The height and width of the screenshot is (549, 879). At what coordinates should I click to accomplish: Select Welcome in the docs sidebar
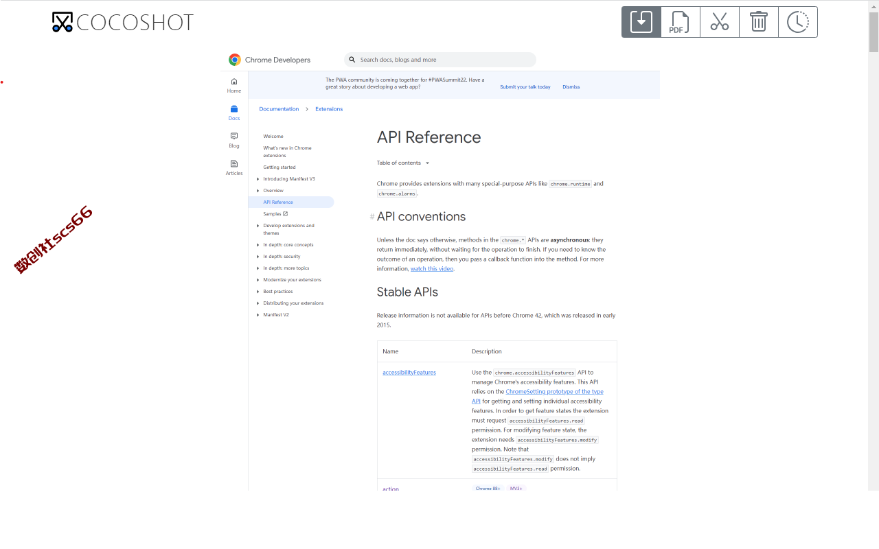tap(273, 137)
